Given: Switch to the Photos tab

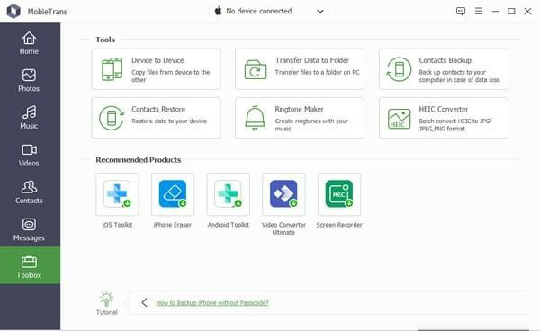Looking at the screenshot, I should 29,81.
